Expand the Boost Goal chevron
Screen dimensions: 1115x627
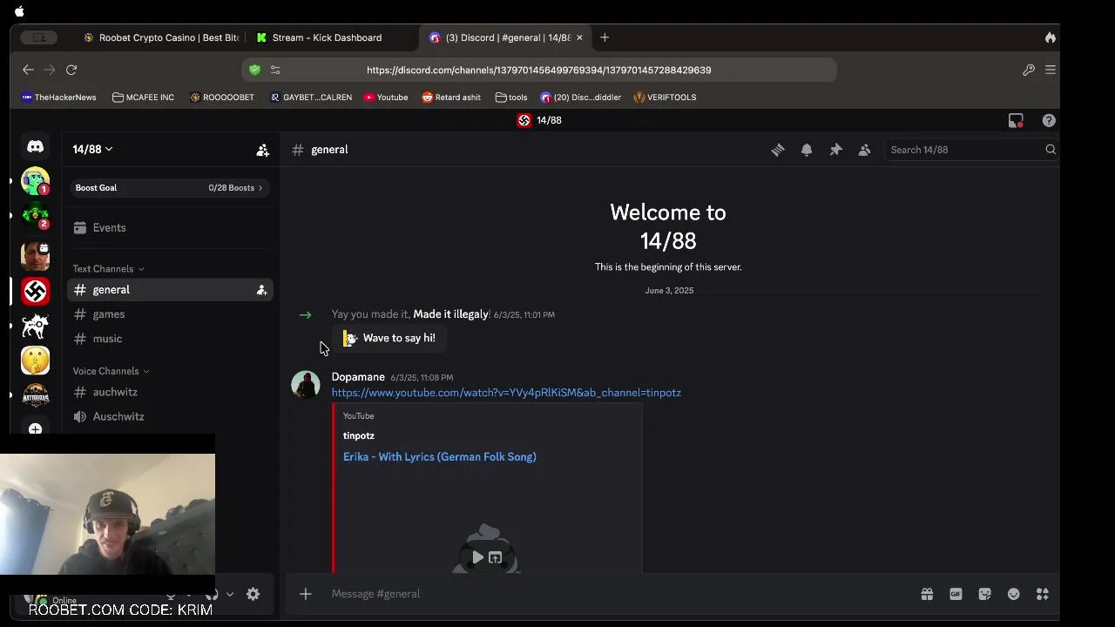pyautogui.click(x=260, y=188)
